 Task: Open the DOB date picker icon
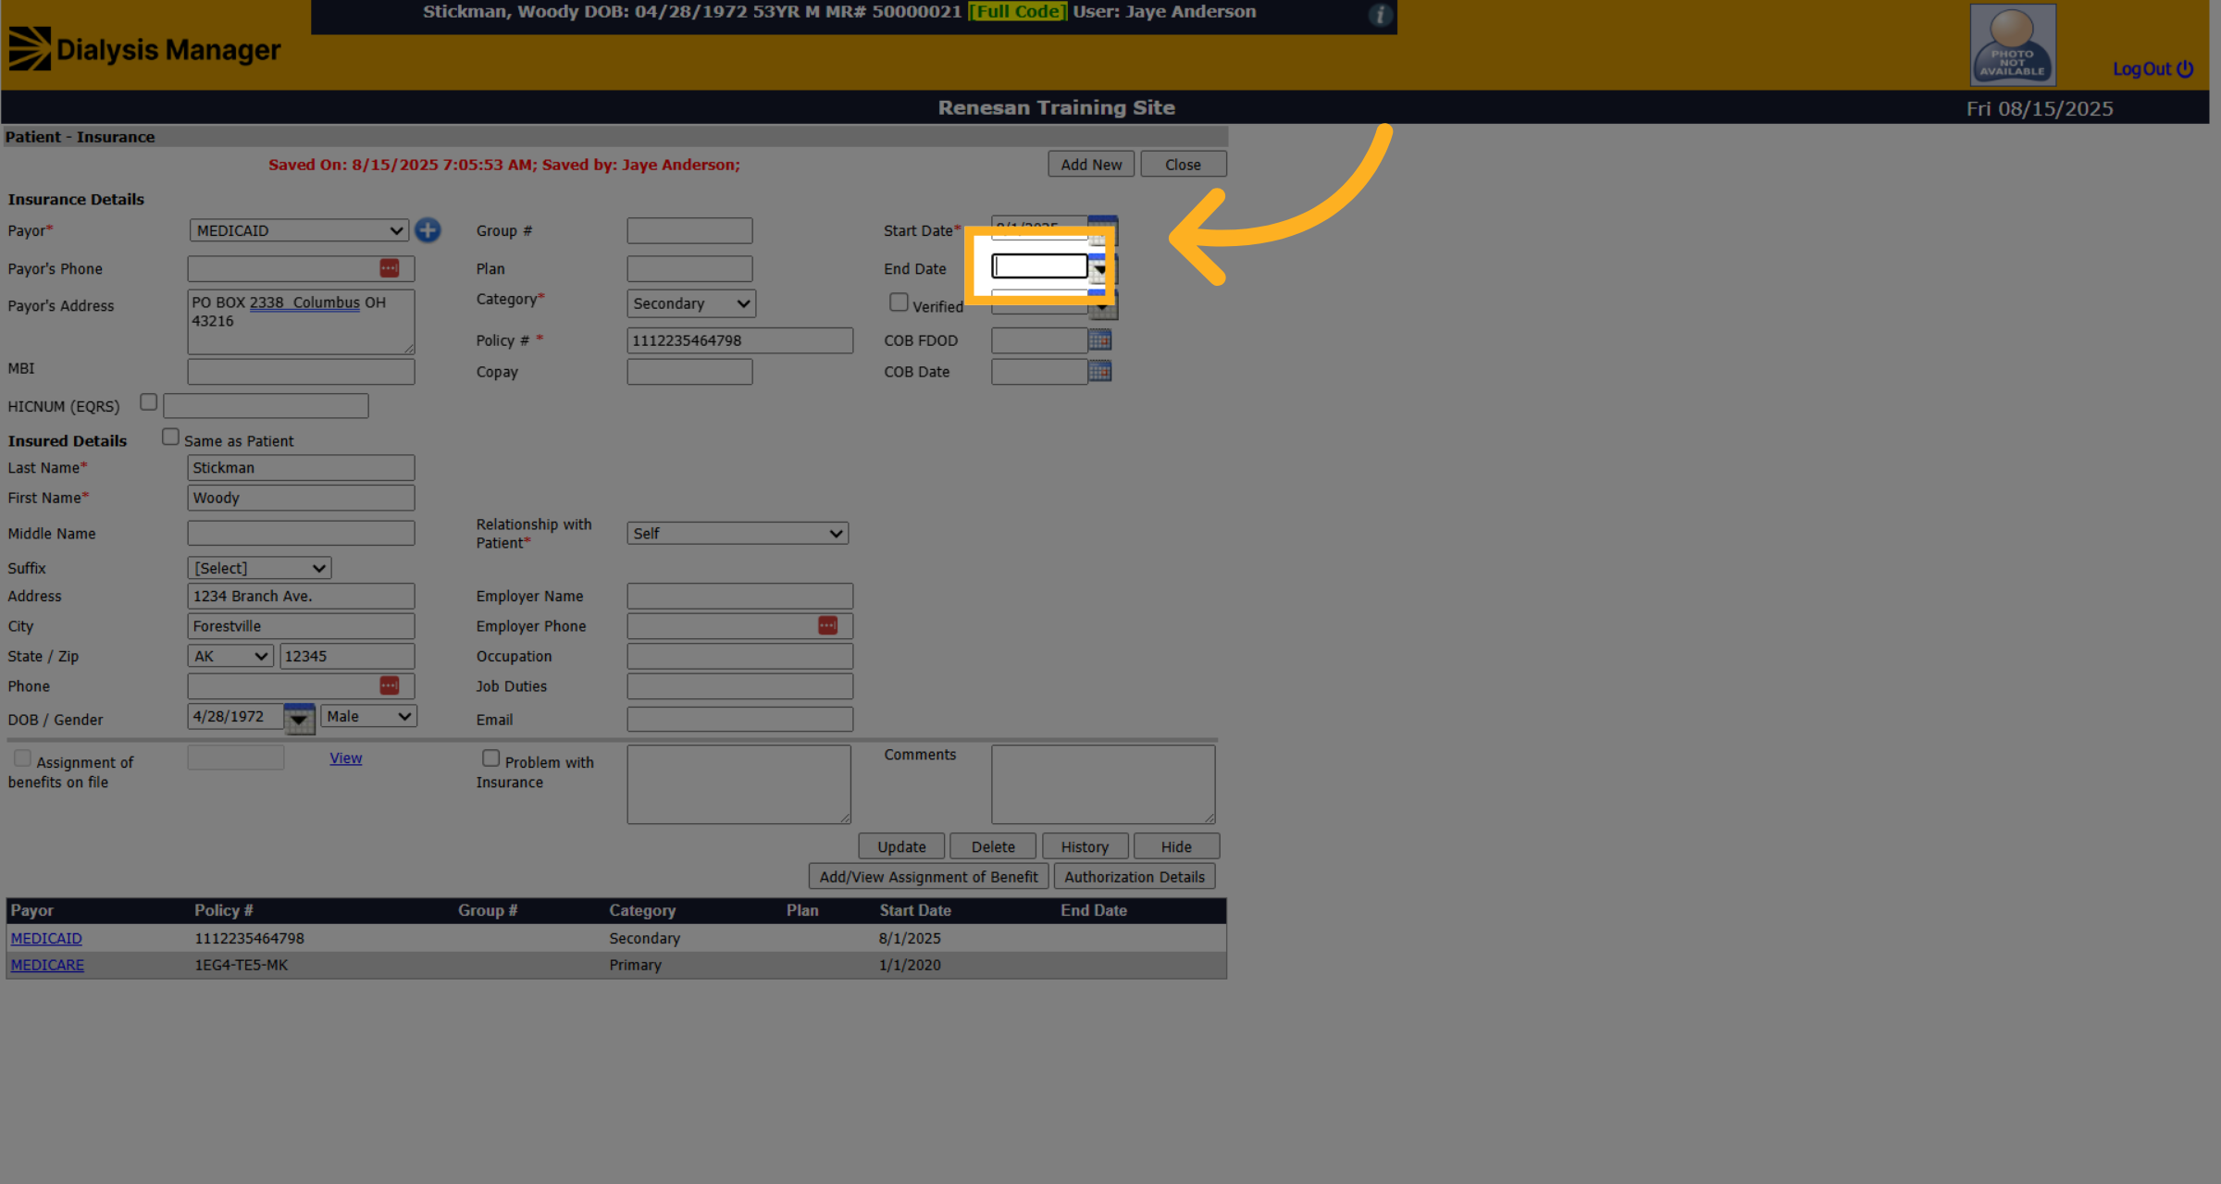click(299, 718)
